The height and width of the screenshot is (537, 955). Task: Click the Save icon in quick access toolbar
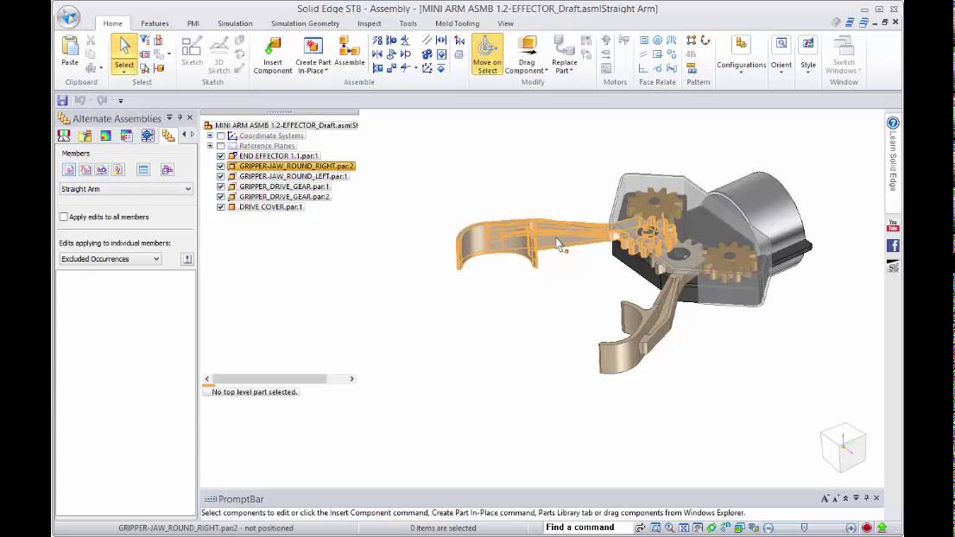coord(62,100)
